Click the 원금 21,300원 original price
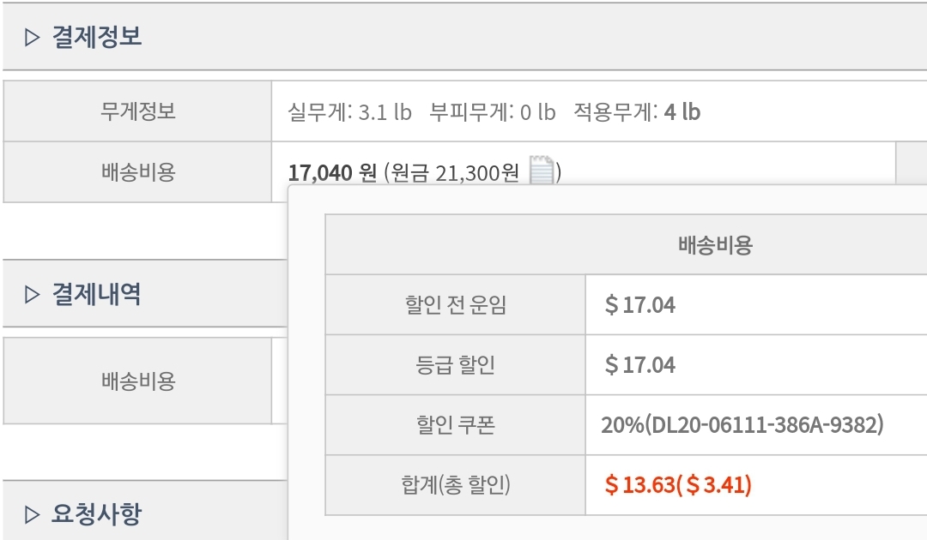This screenshot has width=927, height=540. (x=454, y=172)
